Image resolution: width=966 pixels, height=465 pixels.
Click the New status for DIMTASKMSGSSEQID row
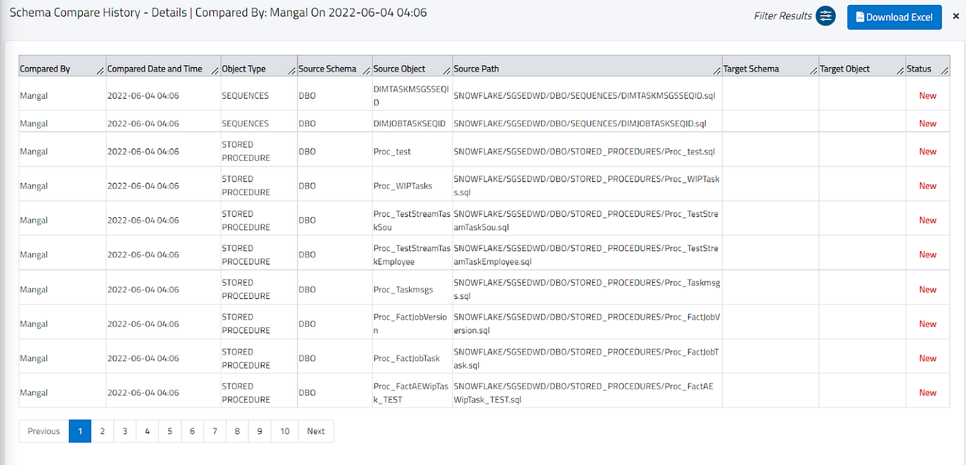[927, 96]
